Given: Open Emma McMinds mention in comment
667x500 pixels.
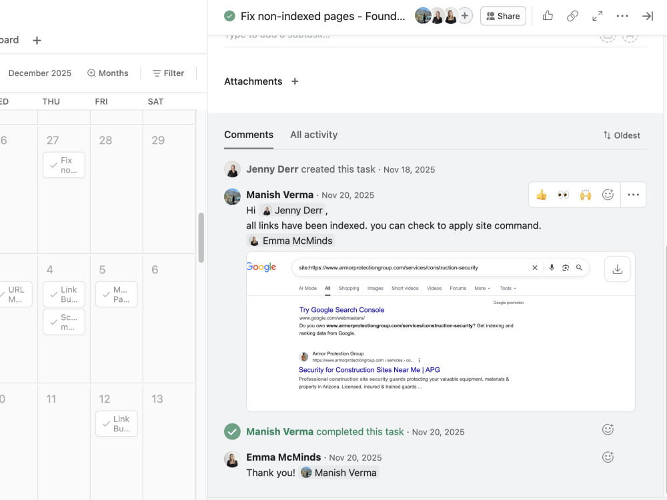Looking at the screenshot, I should coord(291,241).
